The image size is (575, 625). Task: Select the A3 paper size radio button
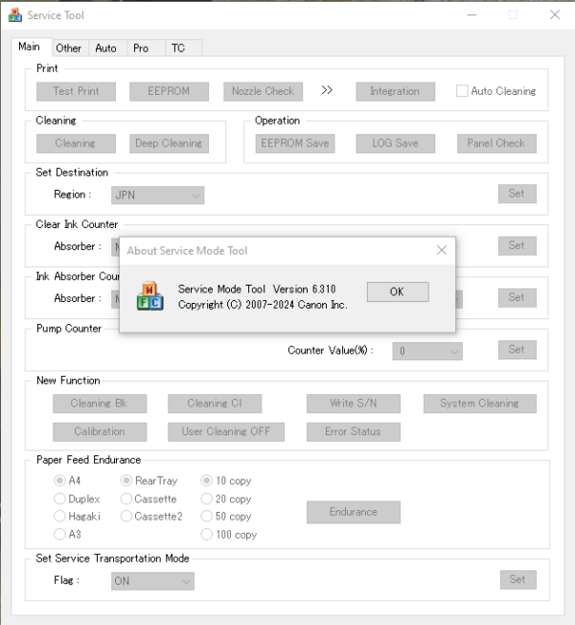[59, 534]
